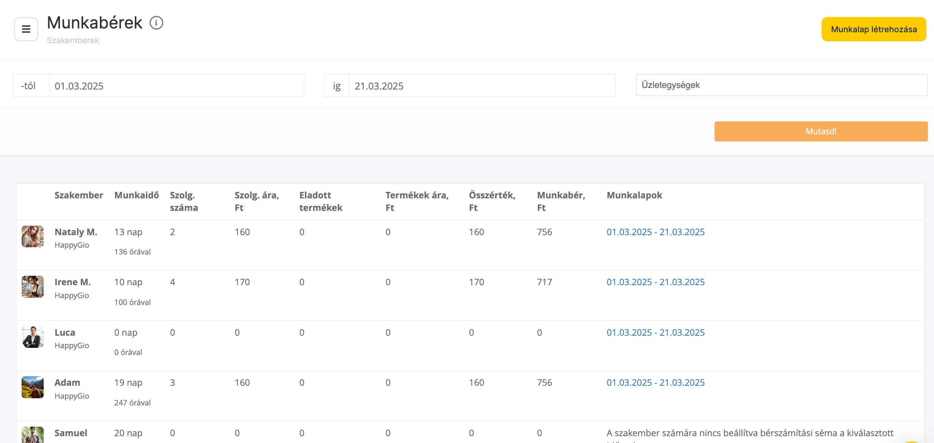Open the hamburger sidebar menu

26,29
